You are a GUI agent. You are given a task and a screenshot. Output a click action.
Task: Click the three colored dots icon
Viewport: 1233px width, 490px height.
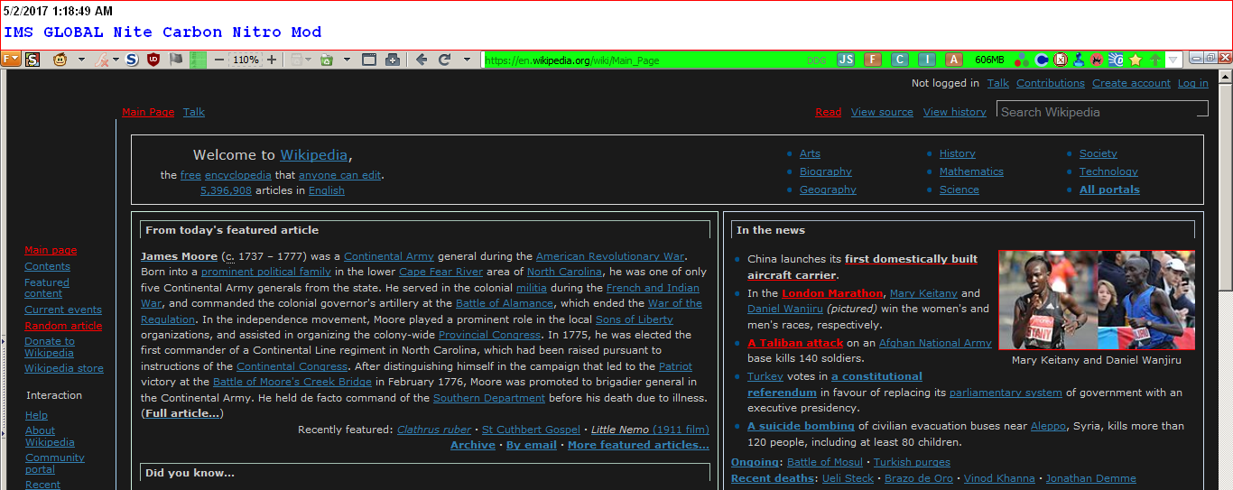(x=1022, y=60)
